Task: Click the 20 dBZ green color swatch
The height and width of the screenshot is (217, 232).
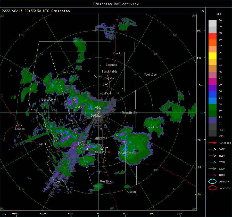Action: coord(212,107)
